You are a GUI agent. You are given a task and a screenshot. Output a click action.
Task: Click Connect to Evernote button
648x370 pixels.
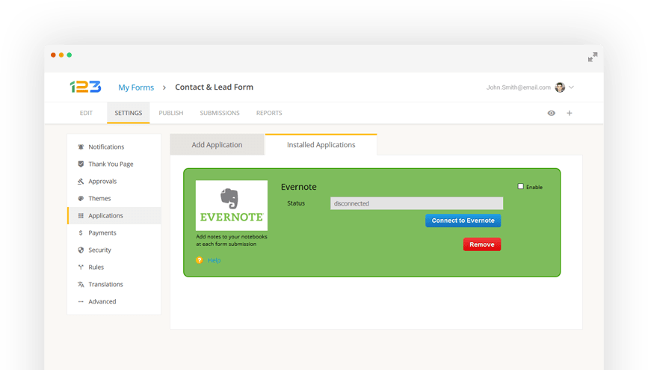463,221
